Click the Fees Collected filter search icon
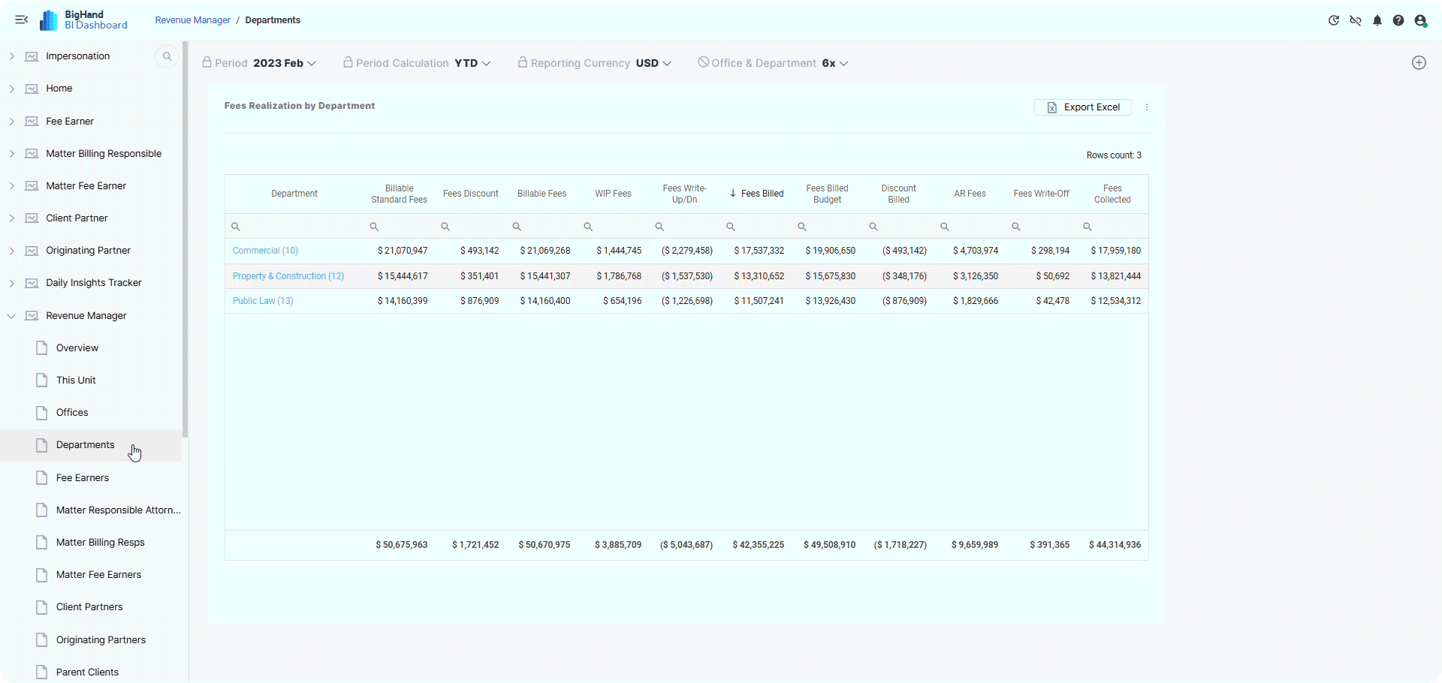 (1088, 227)
